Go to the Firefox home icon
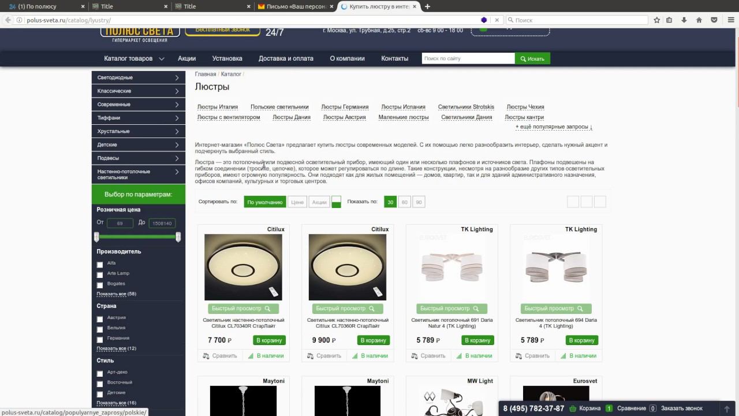The height and width of the screenshot is (416, 739). coord(699,20)
